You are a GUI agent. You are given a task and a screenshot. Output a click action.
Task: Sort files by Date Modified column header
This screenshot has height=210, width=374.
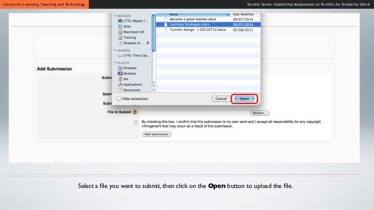(x=246, y=14)
